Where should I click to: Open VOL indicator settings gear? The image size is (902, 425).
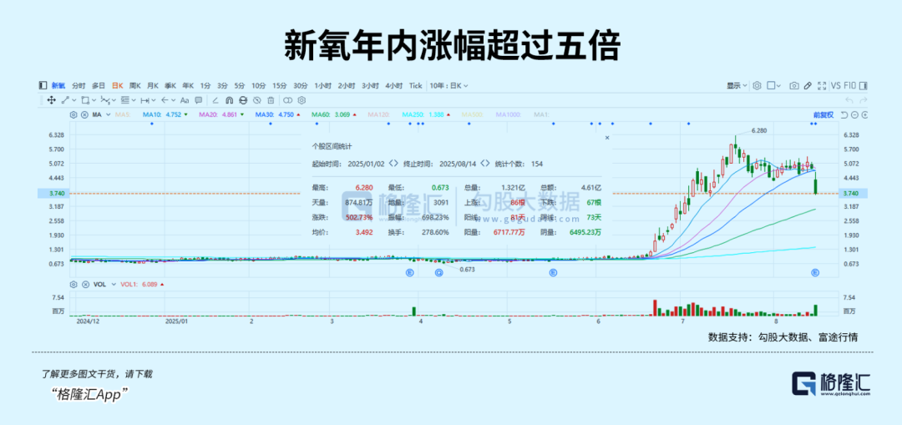coord(73,284)
